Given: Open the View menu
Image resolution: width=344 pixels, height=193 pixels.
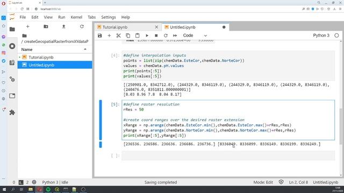Looking at the screenshot, I should pos(48,17).
